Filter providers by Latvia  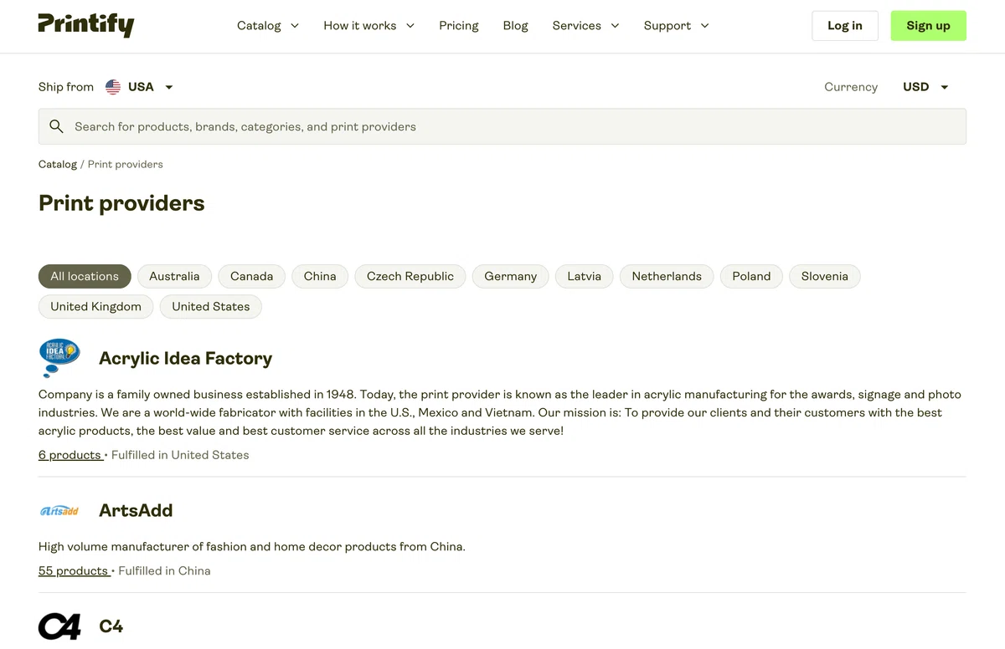(585, 276)
